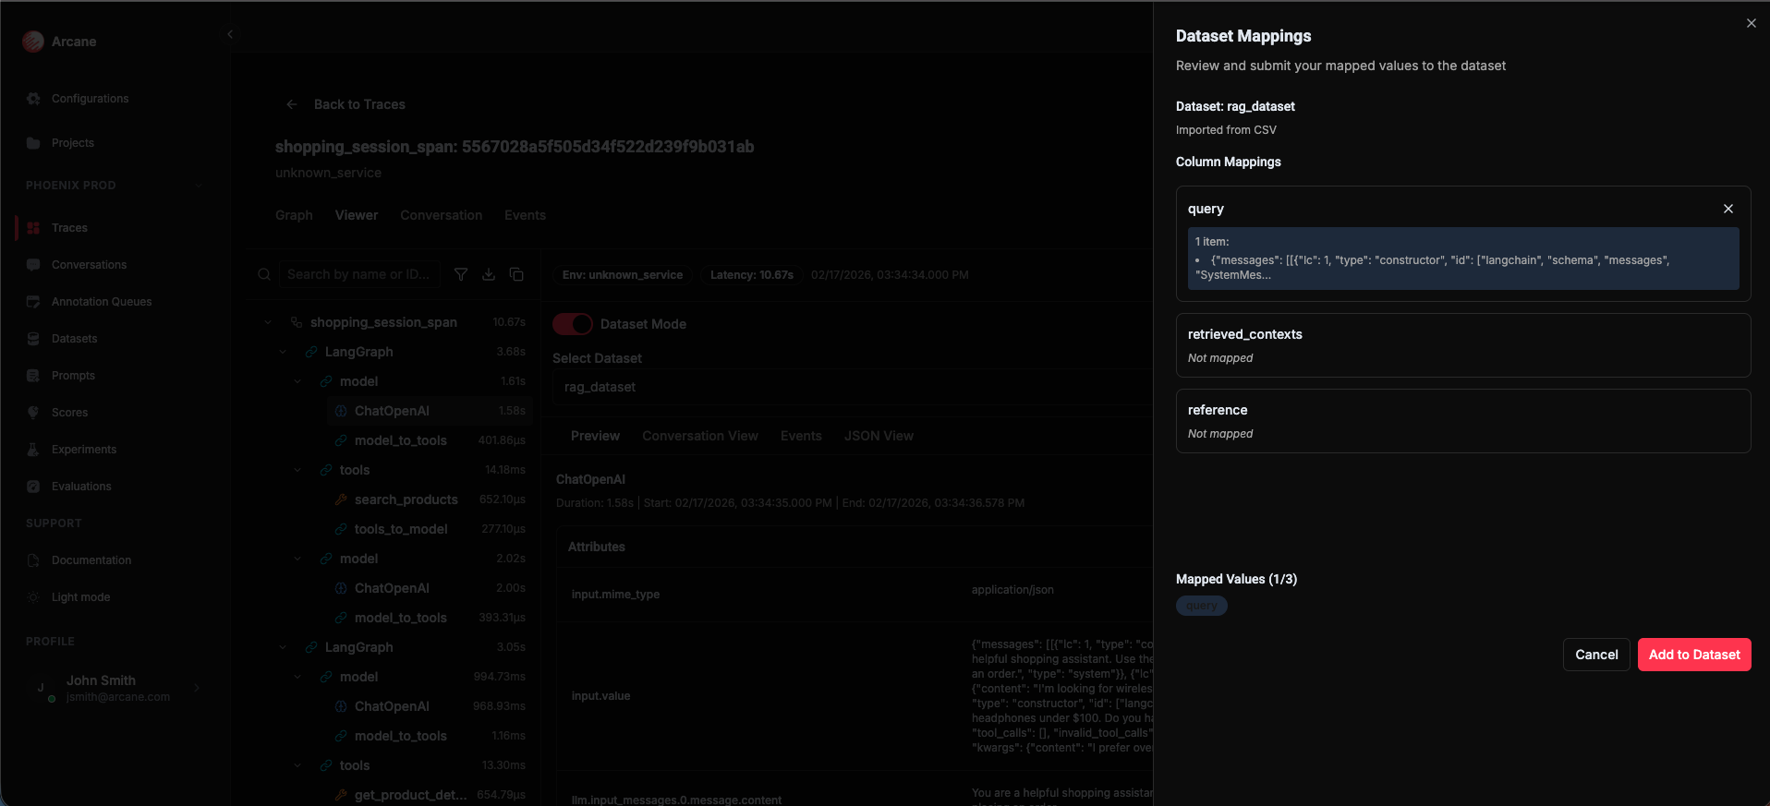This screenshot has width=1770, height=806.
Task: Collapse the sidebar with the chevron
Action: click(230, 34)
